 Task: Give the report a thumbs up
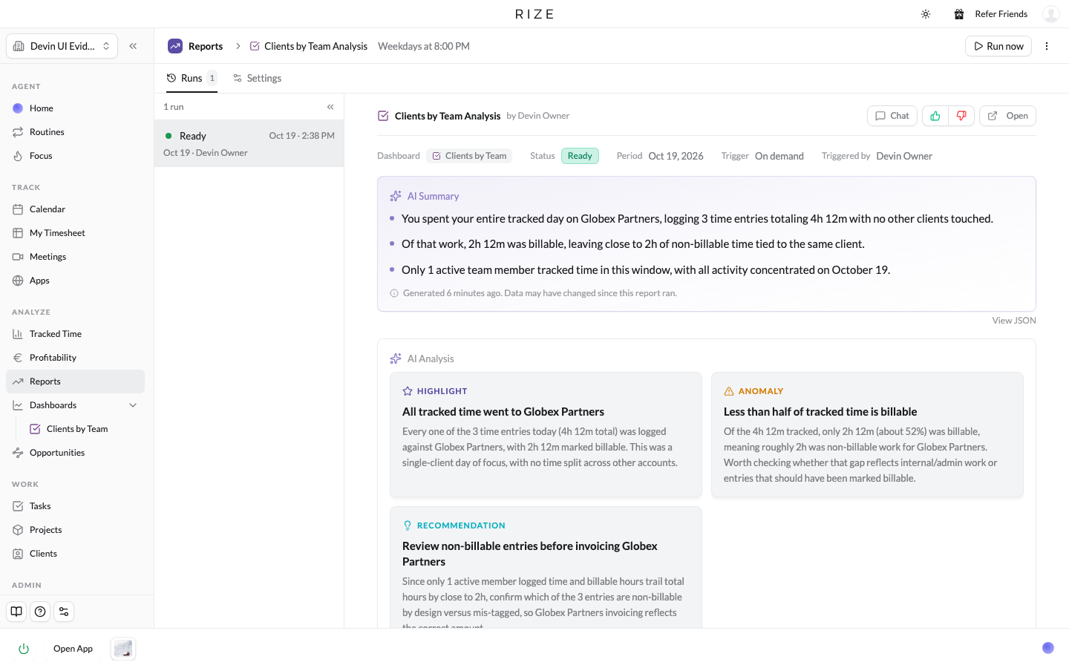click(x=935, y=116)
